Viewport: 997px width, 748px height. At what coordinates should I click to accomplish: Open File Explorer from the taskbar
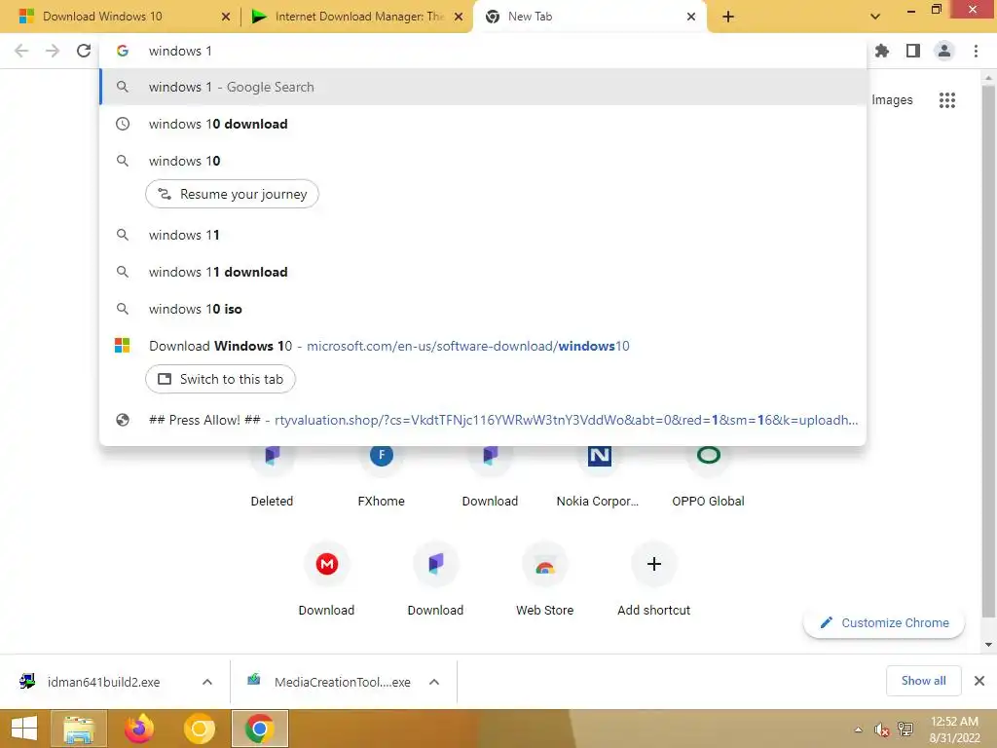pos(78,729)
